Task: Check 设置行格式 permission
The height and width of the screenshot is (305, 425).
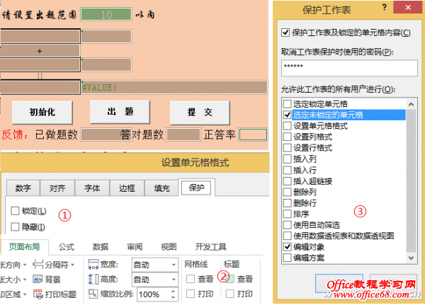Action: 288,148
